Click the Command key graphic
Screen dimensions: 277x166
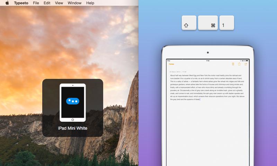208,23
